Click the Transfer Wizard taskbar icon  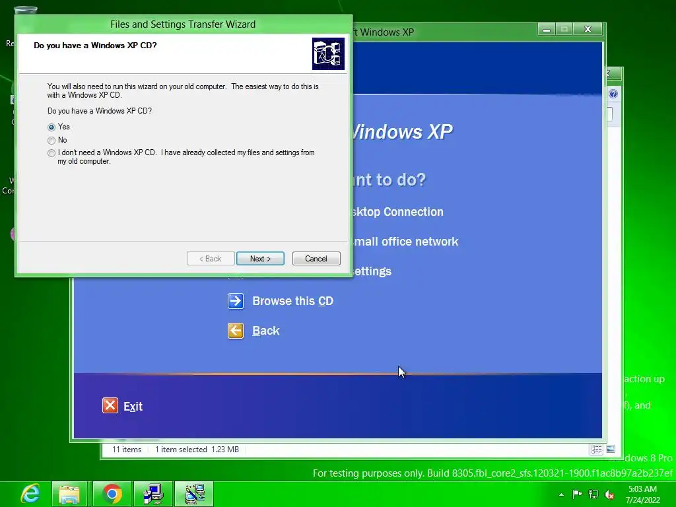click(195, 494)
